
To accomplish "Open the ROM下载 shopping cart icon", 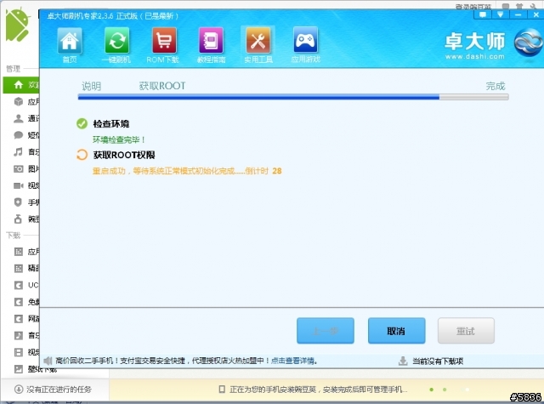I will tap(164, 41).
